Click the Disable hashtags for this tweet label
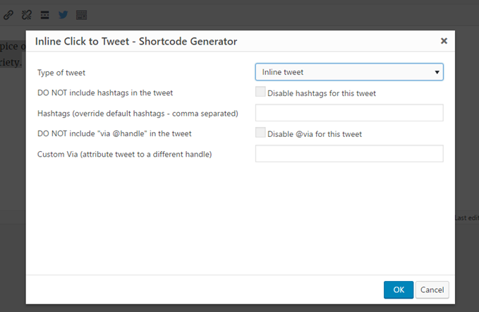The width and height of the screenshot is (479, 312). click(322, 93)
